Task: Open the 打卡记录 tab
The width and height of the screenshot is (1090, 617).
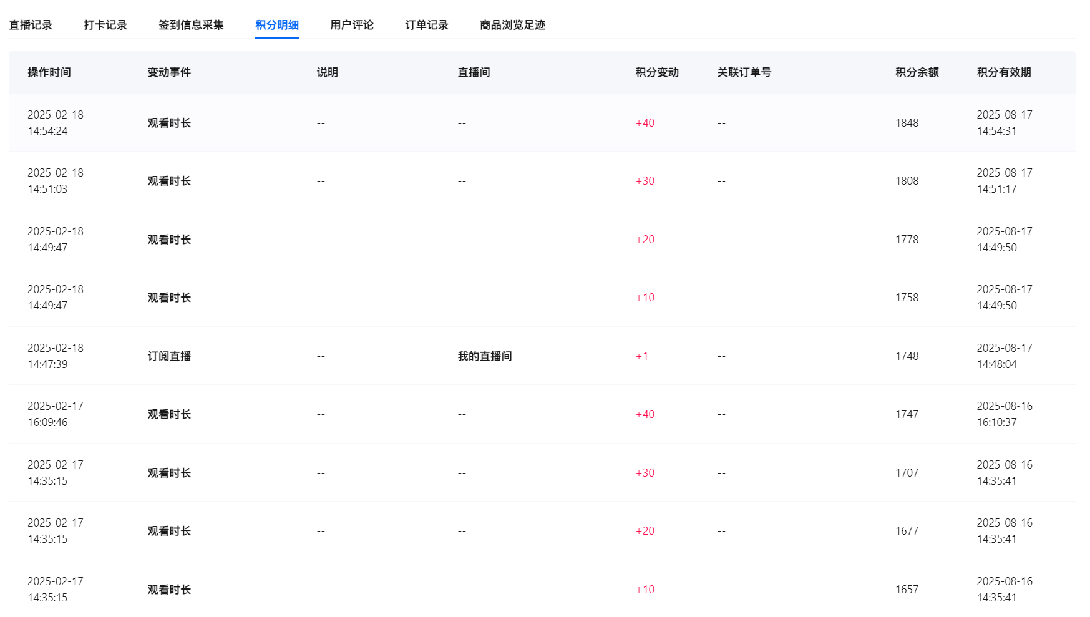Action: pyautogui.click(x=105, y=25)
